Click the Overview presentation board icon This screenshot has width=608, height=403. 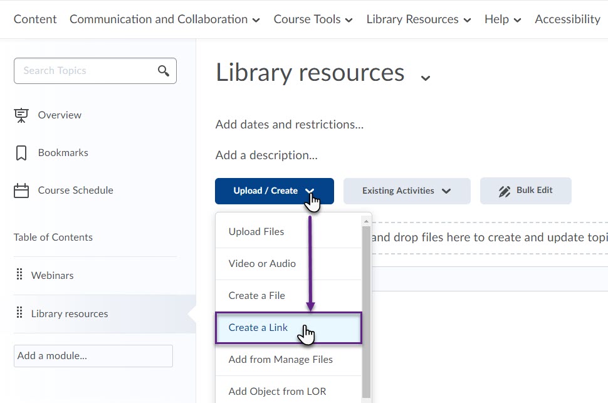(x=21, y=115)
